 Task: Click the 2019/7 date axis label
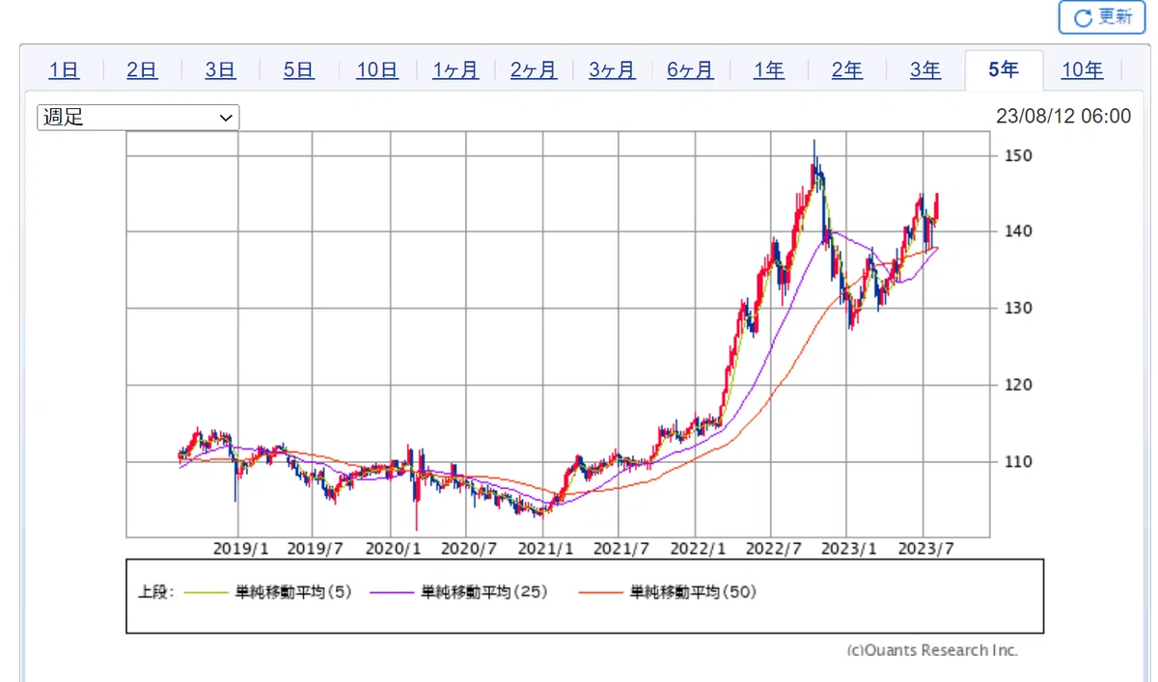tap(315, 549)
